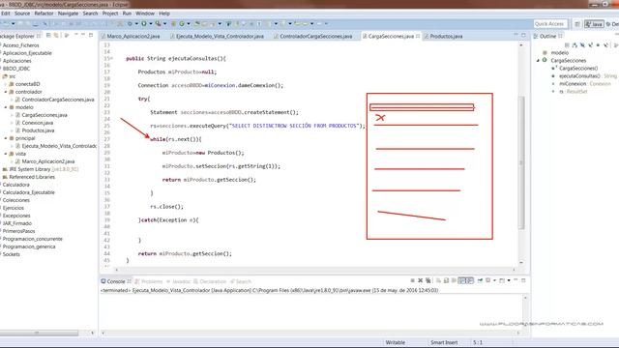Click the New Java Class green C icon
This screenshot has height=348, width=619.
182,23
